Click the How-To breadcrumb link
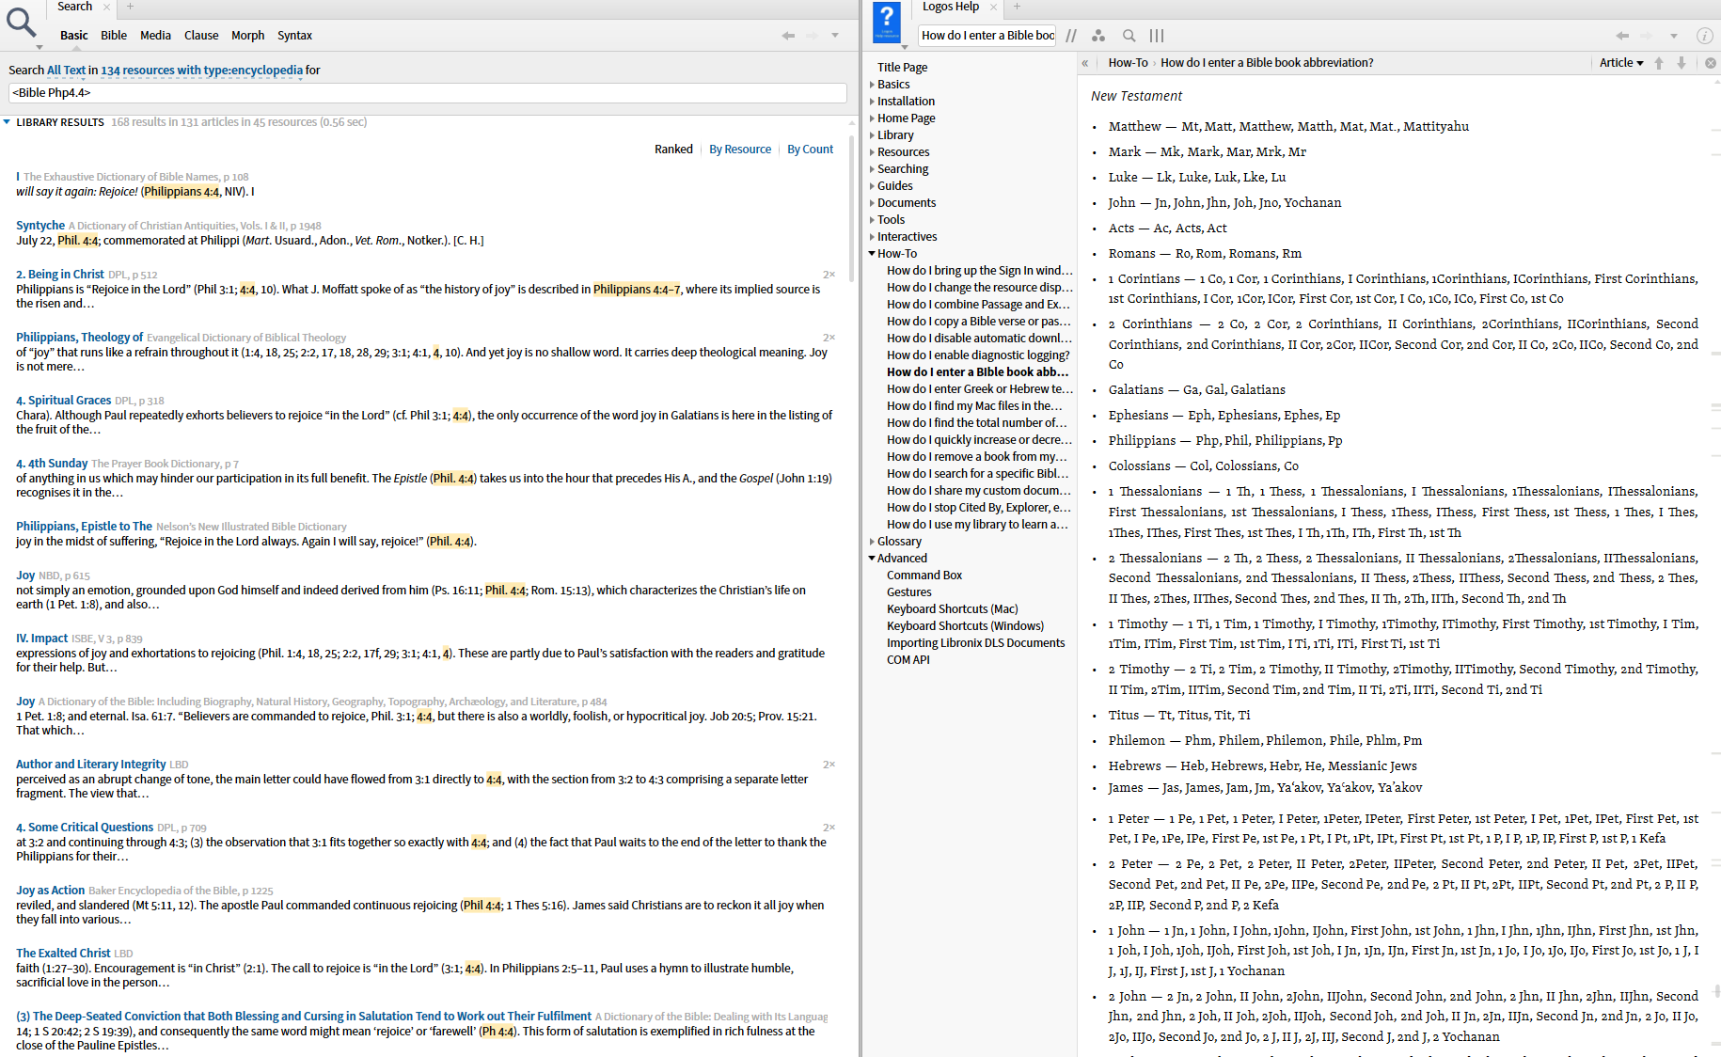This screenshot has height=1057, width=1721. (1128, 63)
